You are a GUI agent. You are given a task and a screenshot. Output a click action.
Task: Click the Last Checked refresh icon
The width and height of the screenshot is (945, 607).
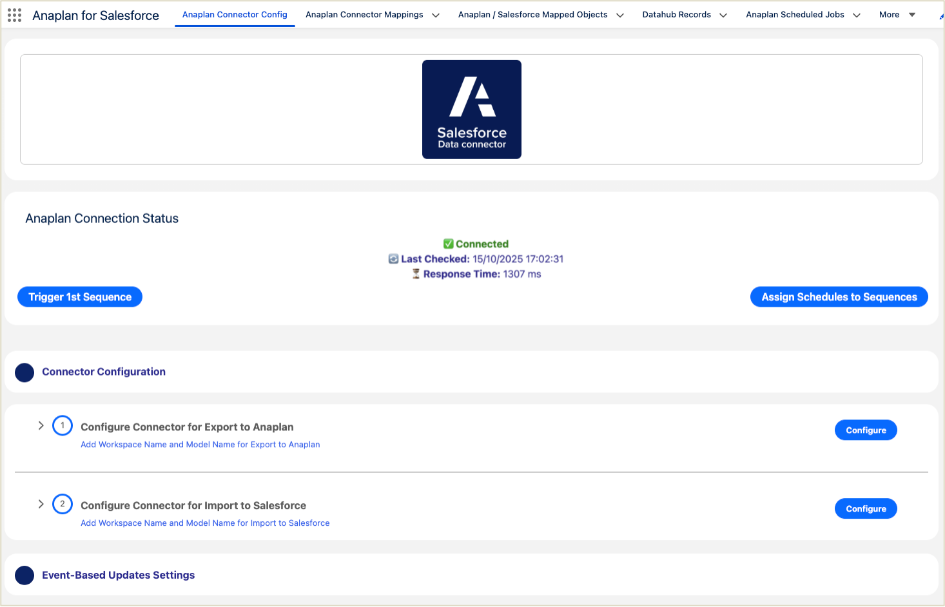coord(393,259)
